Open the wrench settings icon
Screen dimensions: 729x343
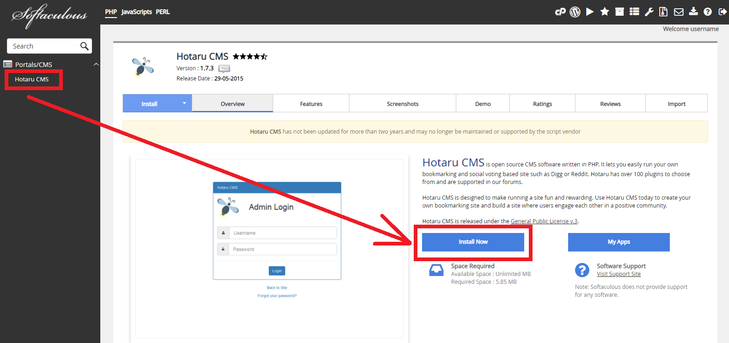(x=649, y=12)
